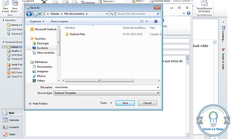Open Junk E-mail folder in Outlook
This screenshot has width=235, height=139.
(x=15, y=64)
